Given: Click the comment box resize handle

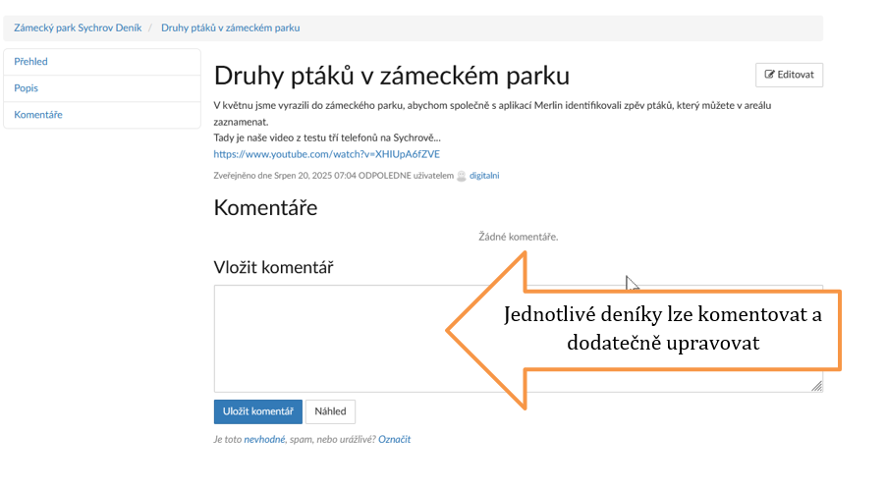Looking at the screenshot, I should click(x=816, y=386).
